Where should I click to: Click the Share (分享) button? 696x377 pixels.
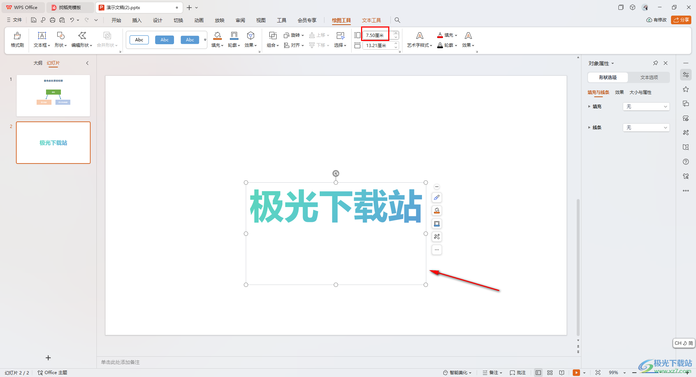pyautogui.click(x=681, y=20)
